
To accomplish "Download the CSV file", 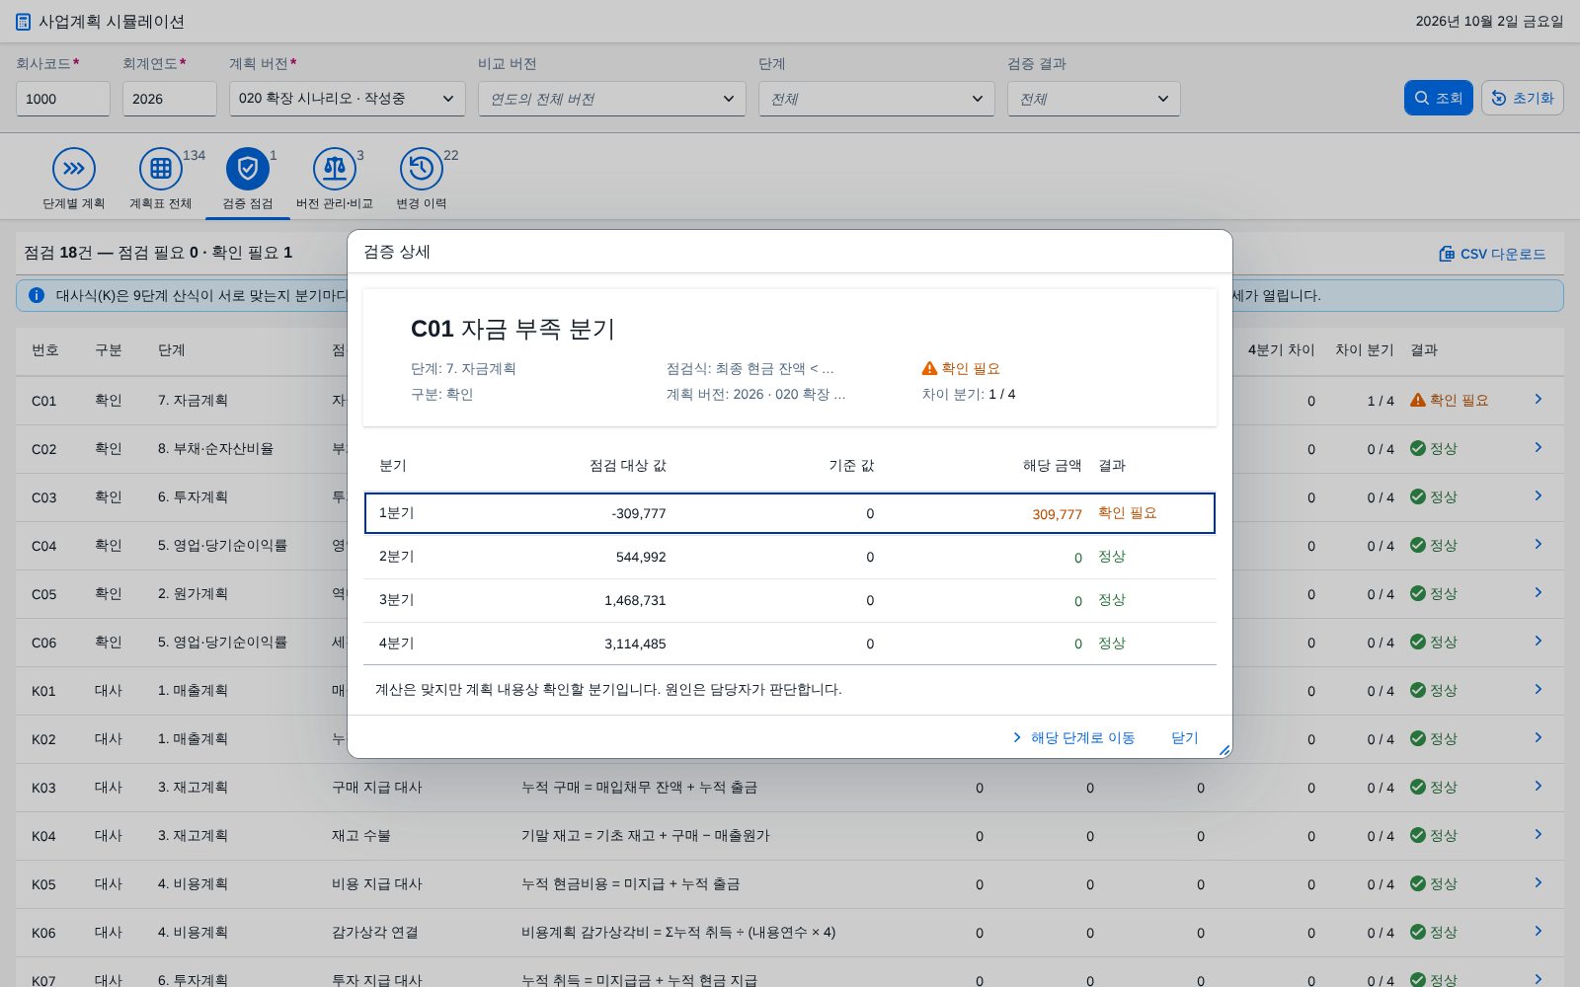I will click(x=1492, y=254).
